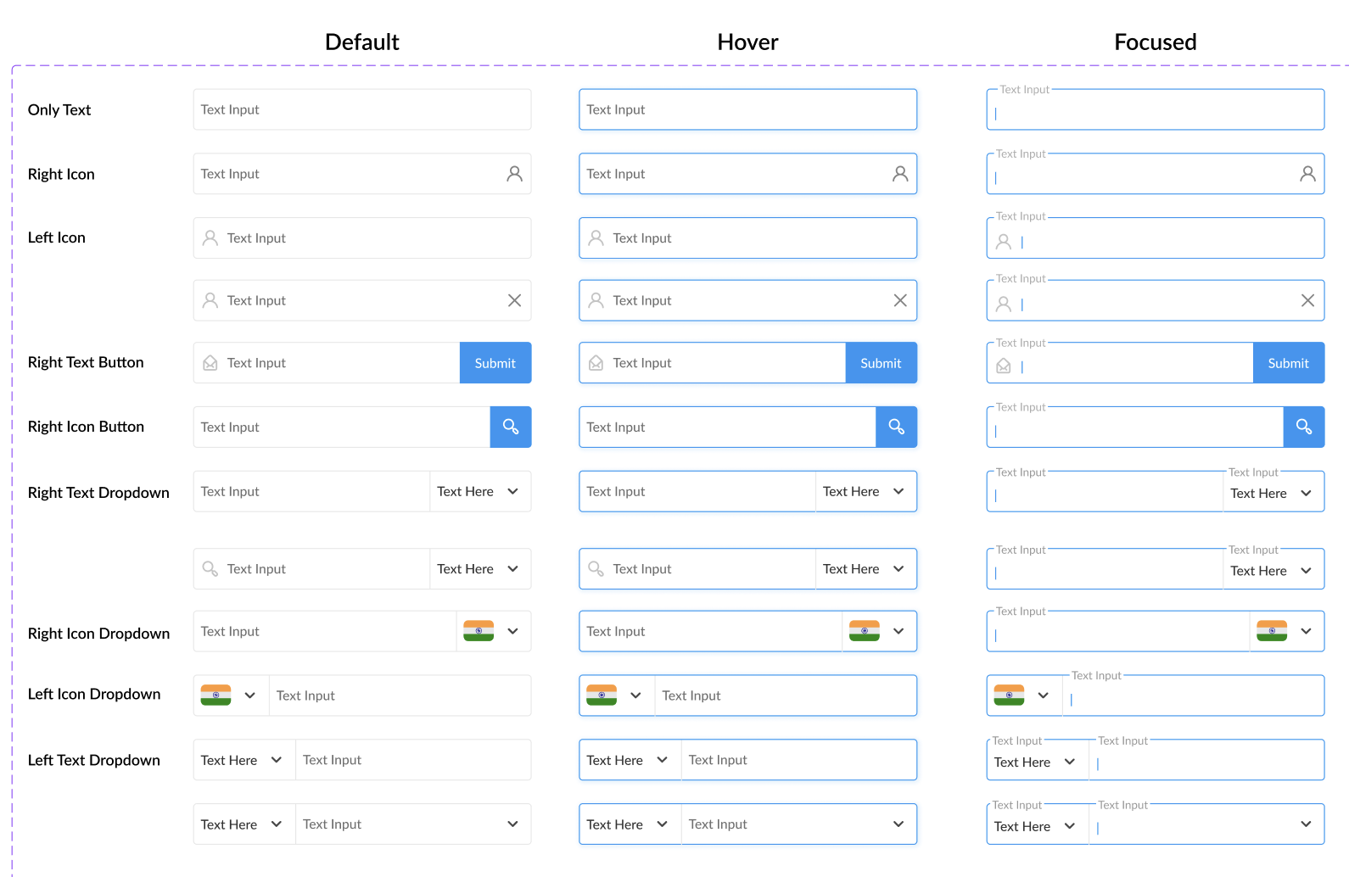Viewport: 1349px width, 877px height.
Task: Expand the chevron in Hover Right Icon Dropdown
Action: click(898, 631)
